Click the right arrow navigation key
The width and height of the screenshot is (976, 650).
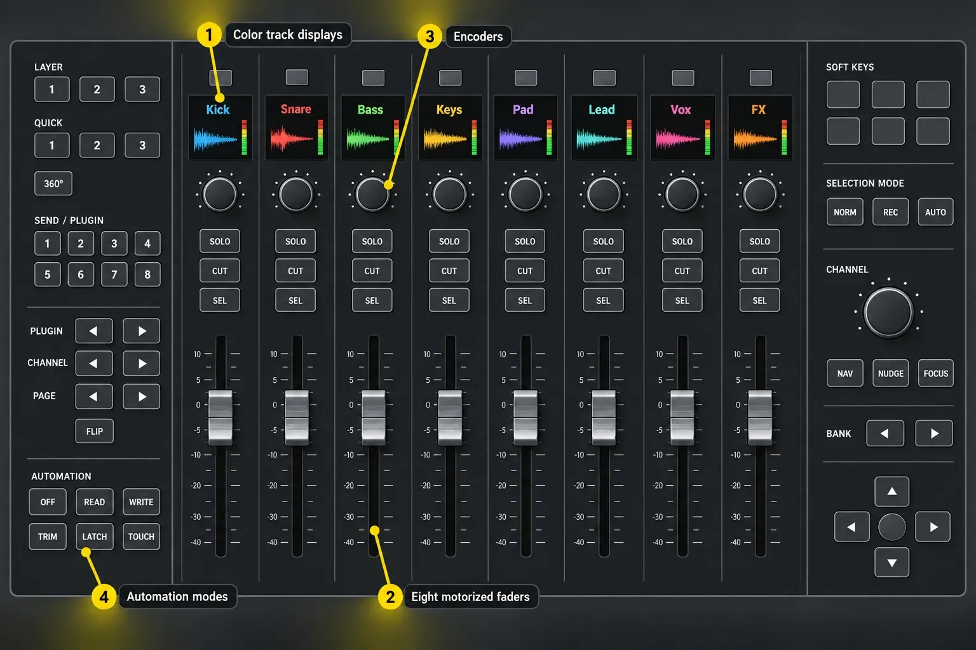pyautogui.click(x=933, y=527)
